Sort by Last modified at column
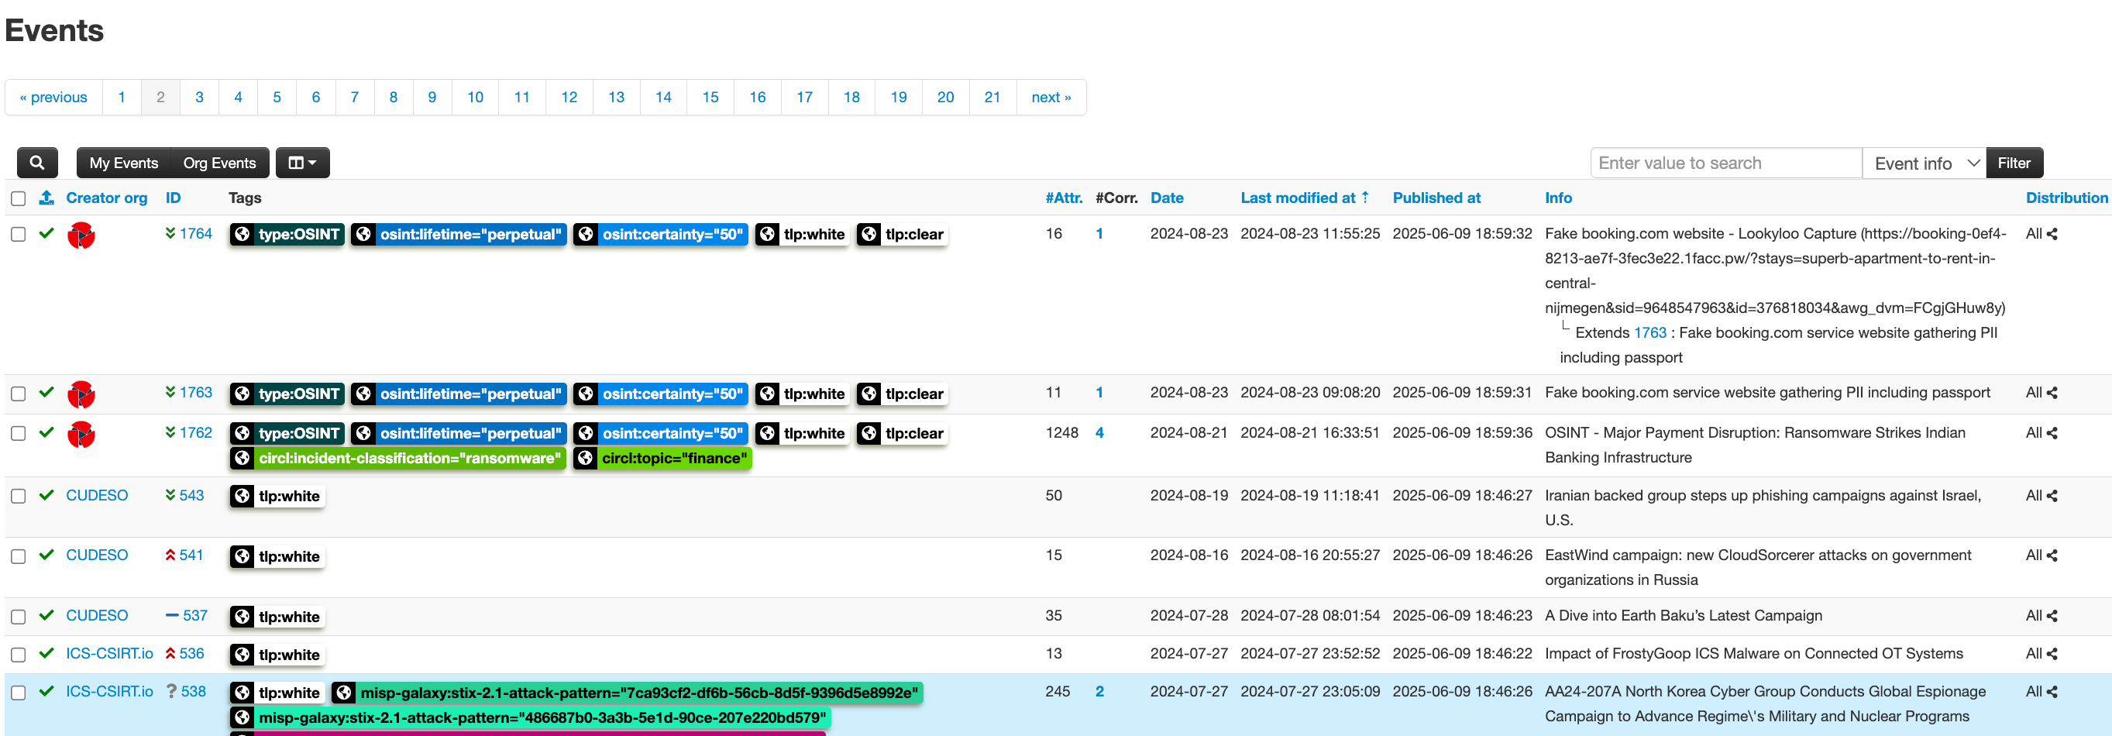The height and width of the screenshot is (736, 2112). 1304,198
